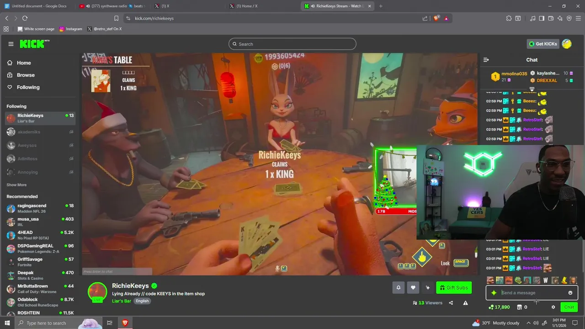Open user profile avatar menu

click(567, 44)
